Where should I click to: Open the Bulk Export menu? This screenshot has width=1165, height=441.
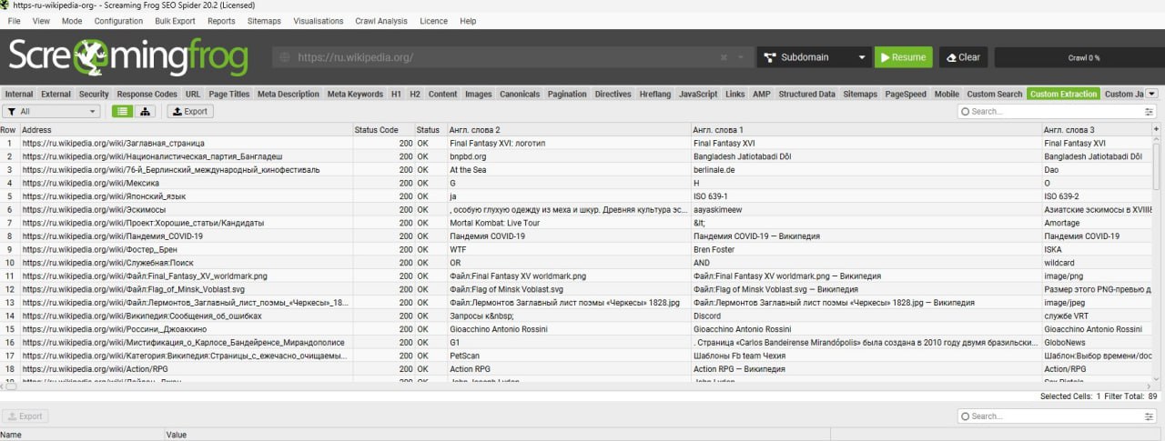coord(176,20)
